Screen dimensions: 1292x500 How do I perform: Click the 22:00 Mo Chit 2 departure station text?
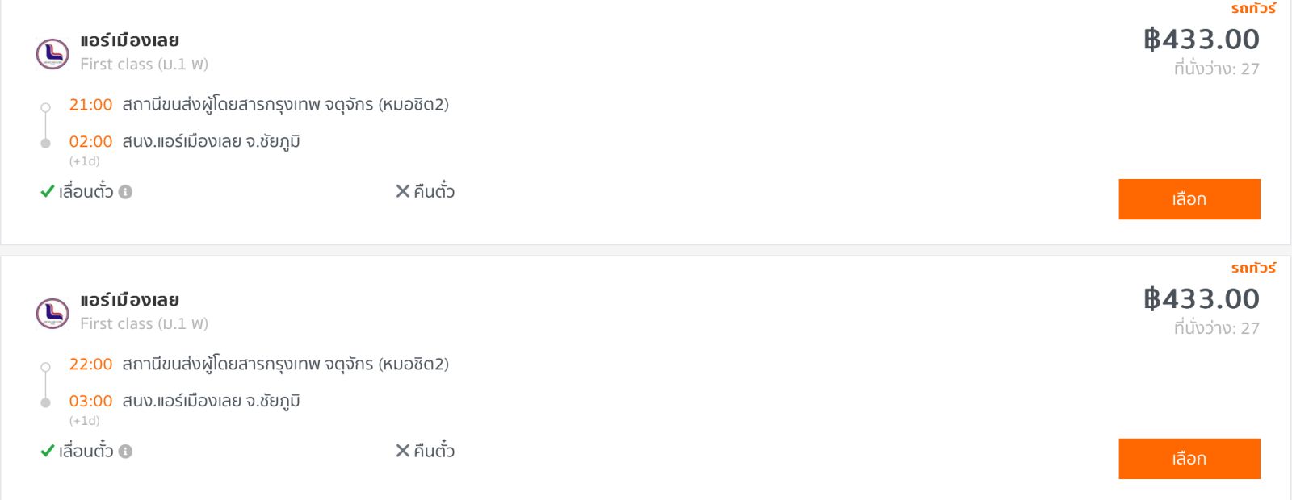click(285, 365)
